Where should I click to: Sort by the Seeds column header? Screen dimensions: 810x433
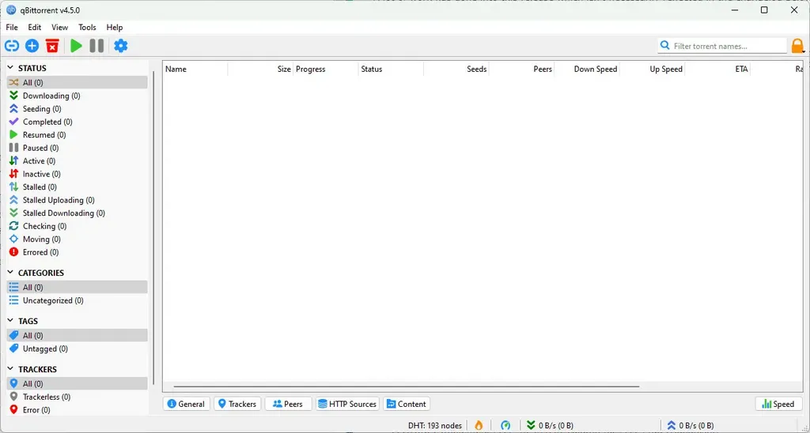(x=456, y=70)
